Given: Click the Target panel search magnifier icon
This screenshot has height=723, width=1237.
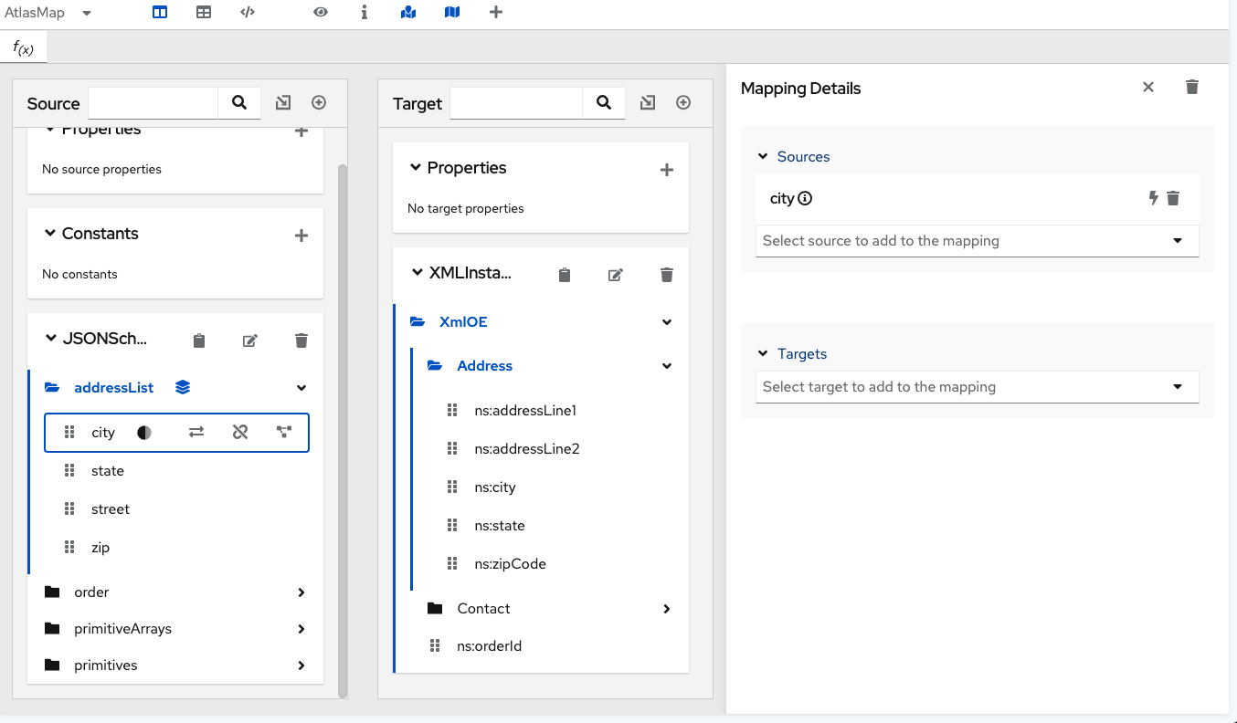Looking at the screenshot, I should (604, 103).
